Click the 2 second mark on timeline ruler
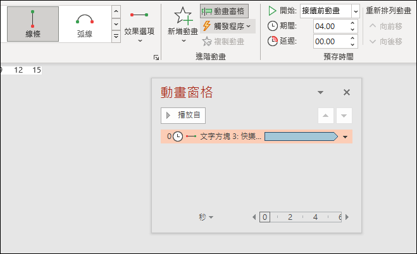This screenshot has width=417, height=254. [x=290, y=217]
